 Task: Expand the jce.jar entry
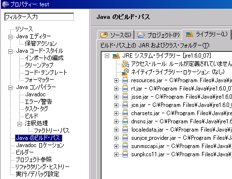[116, 105]
